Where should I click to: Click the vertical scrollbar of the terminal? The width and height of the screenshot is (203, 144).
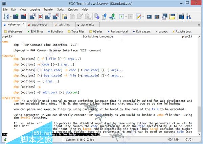coord(200,85)
